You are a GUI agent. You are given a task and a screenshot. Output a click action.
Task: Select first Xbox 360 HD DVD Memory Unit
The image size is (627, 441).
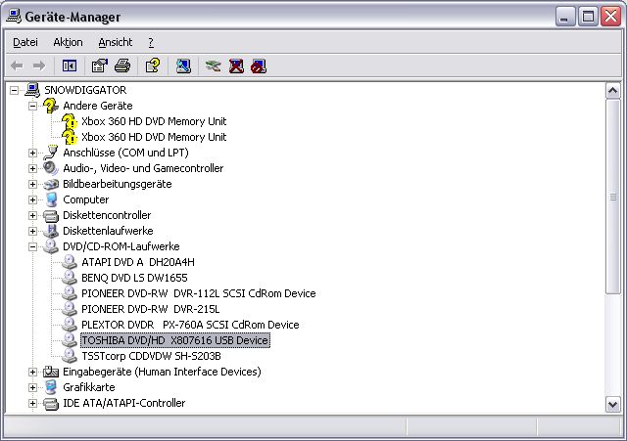point(153,121)
